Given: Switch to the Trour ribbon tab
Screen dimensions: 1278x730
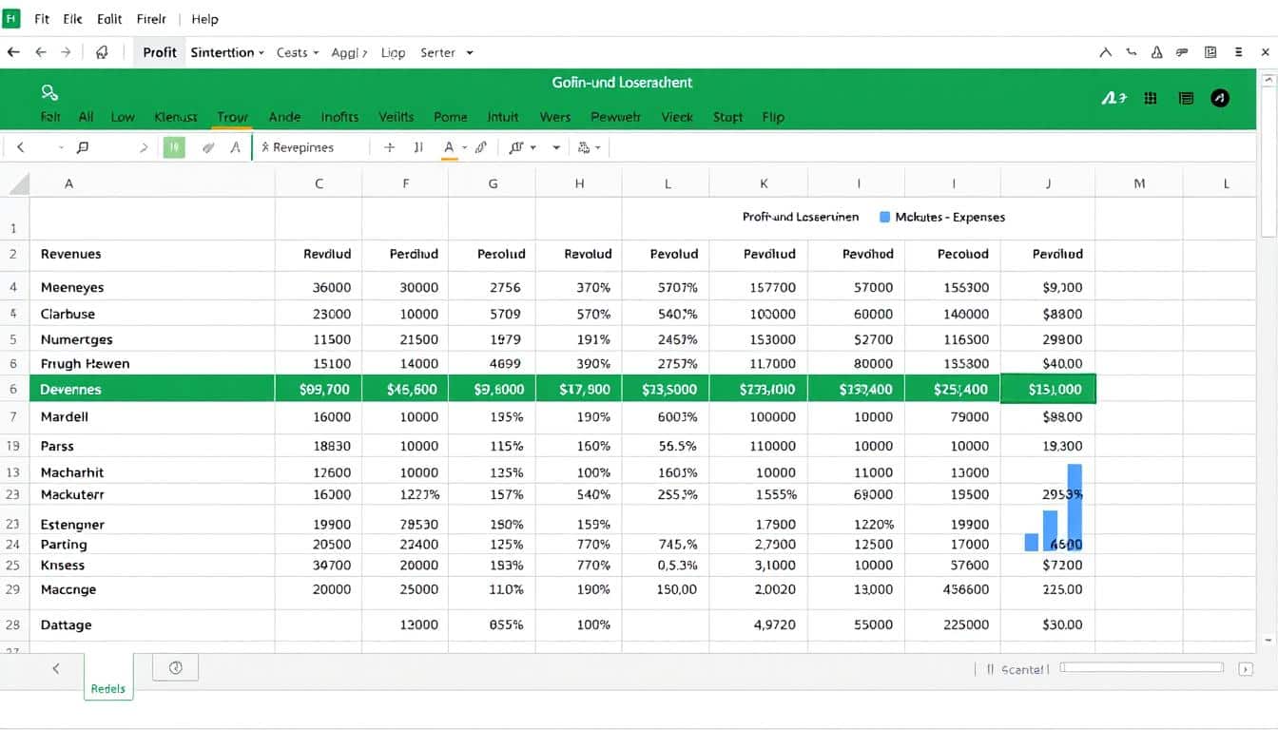Looking at the screenshot, I should 232,117.
